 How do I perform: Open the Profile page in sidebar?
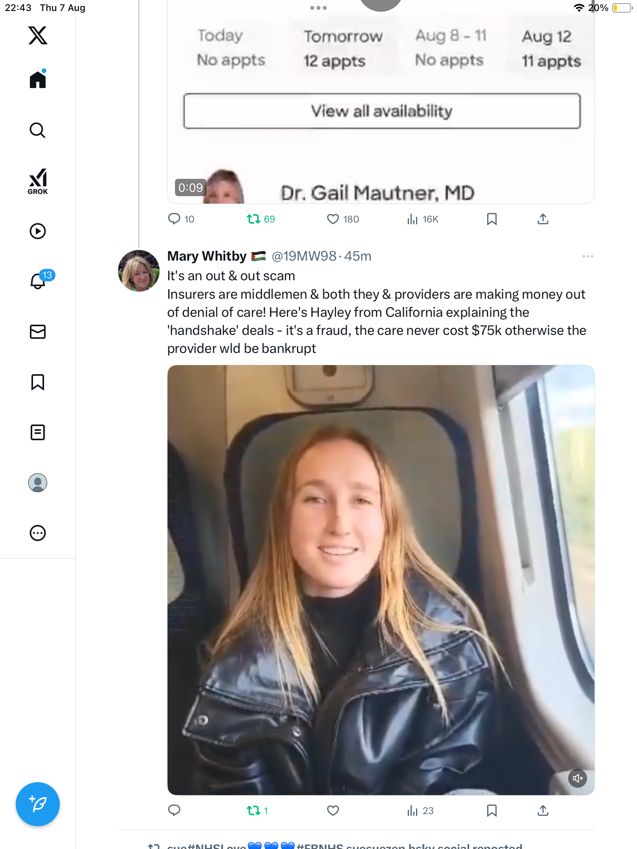tap(38, 483)
